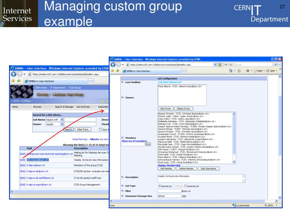Click the Print icon in IE toolbar
Image resolution: width=290 pixels, height=217 pixels.
[248, 71]
